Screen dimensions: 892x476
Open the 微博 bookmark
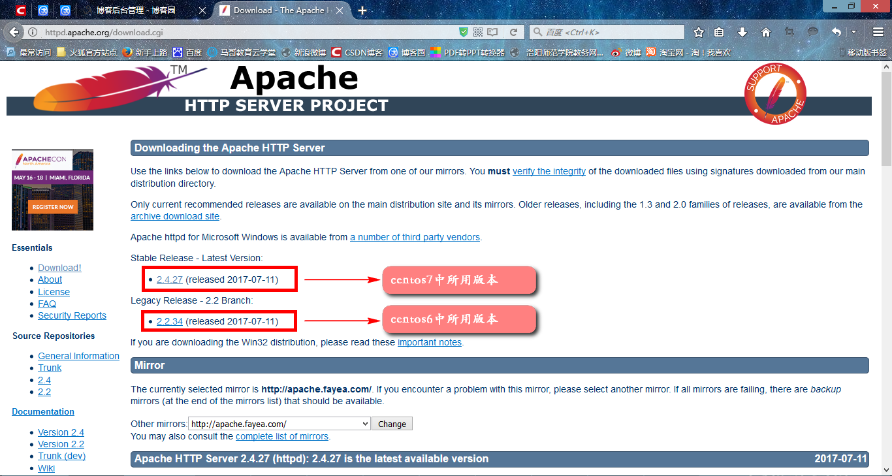click(x=626, y=52)
